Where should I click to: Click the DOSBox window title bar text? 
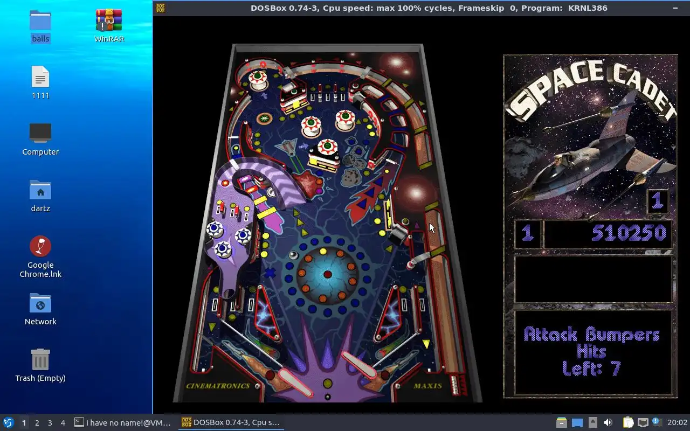tap(429, 8)
